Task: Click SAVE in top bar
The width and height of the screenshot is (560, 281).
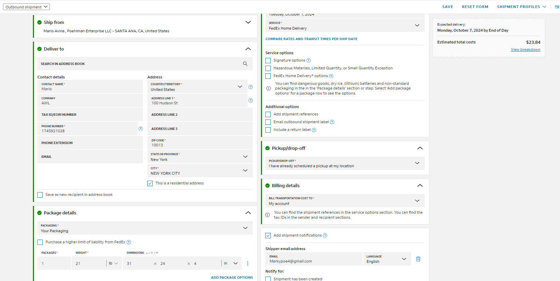Action: [448, 7]
